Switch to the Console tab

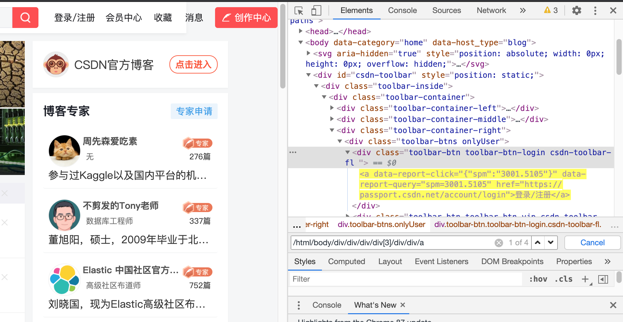click(402, 10)
